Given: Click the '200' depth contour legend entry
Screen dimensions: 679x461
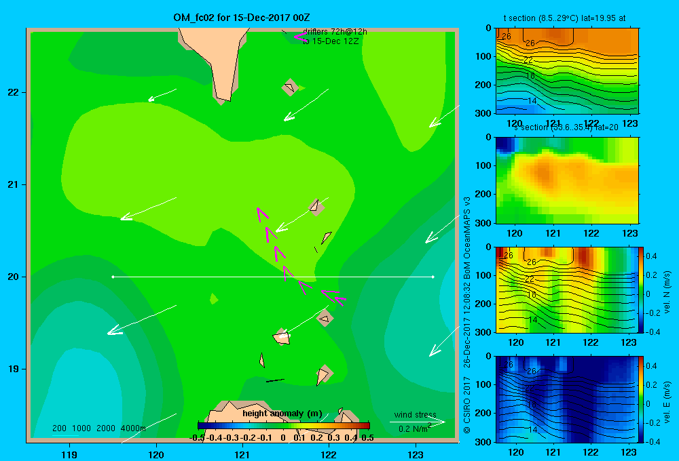Looking at the screenshot, I should 59,428.
